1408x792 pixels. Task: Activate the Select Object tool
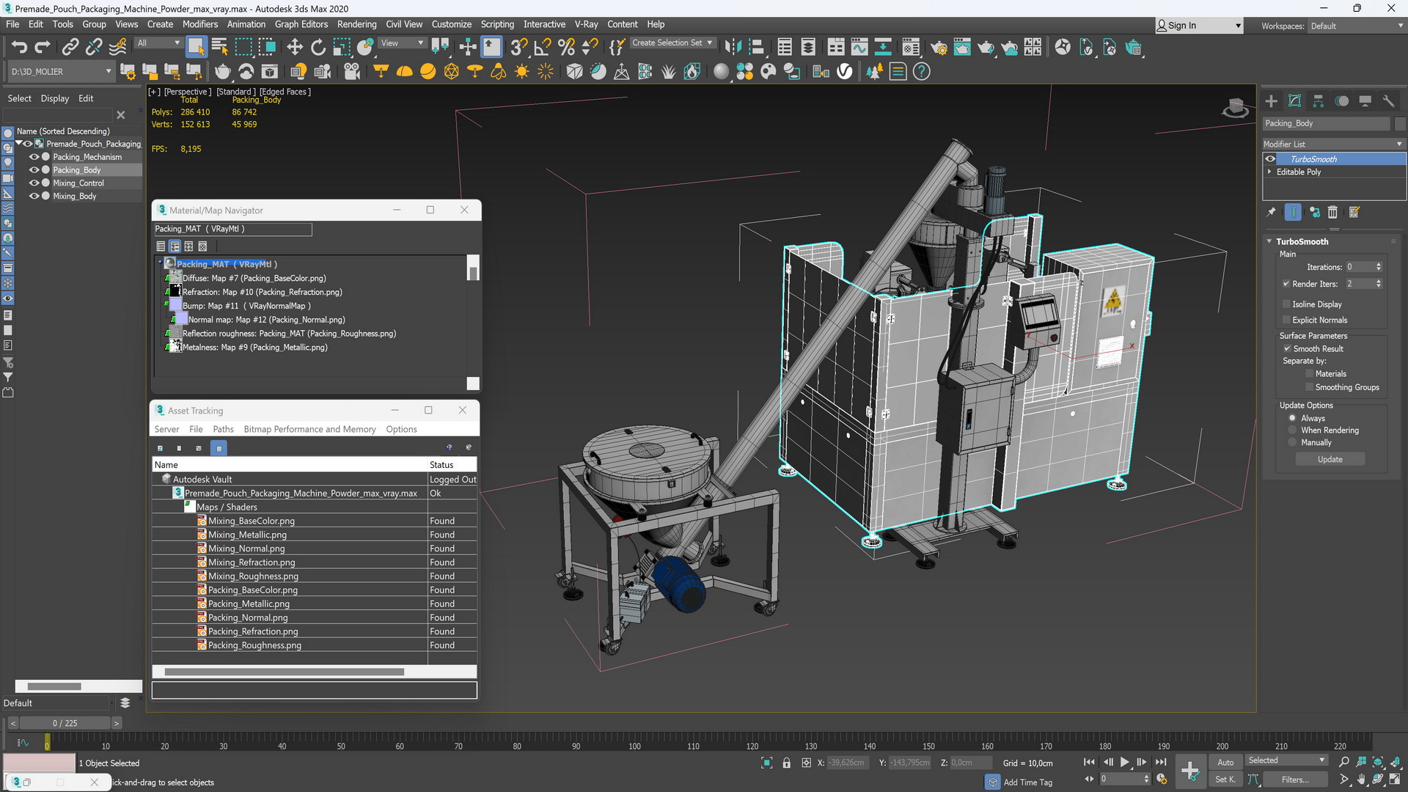point(196,48)
